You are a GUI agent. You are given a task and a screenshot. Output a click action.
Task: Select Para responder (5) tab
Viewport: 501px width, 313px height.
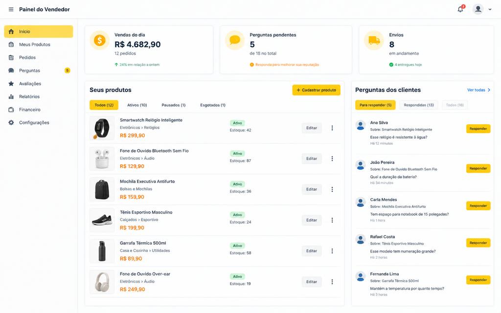(375, 105)
